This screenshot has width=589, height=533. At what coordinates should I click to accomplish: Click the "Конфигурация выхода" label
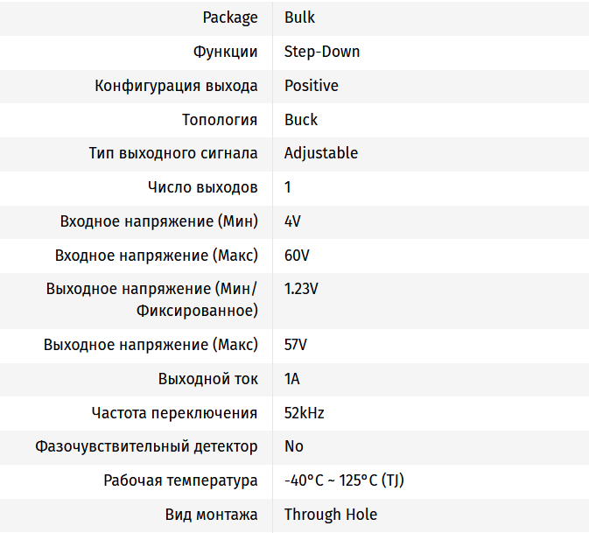click(176, 86)
